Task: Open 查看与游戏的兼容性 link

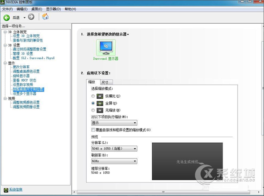Action: click(x=28, y=40)
